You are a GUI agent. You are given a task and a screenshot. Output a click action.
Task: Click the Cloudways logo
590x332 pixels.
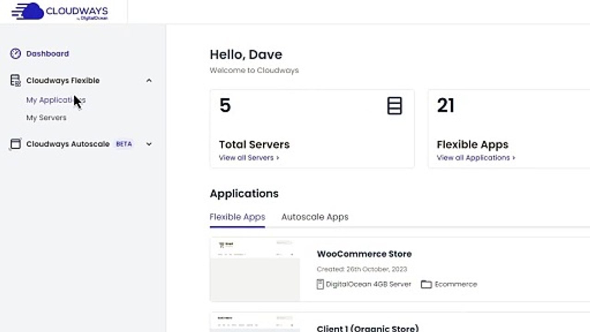click(x=60, y=12)
